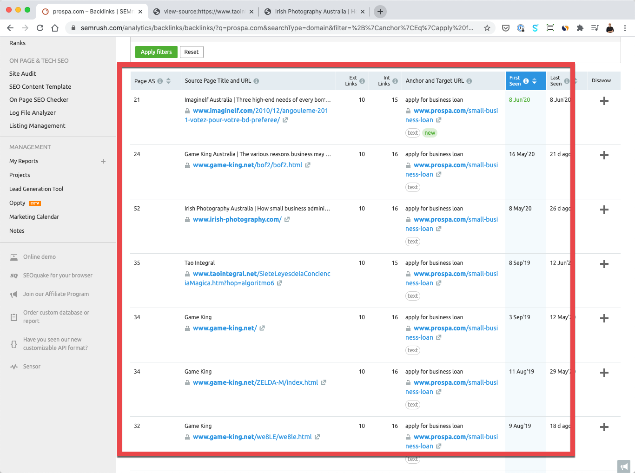The height and width of the screenshot is (473, 635).
Task: Open external icon beside www.game-king.net/ link
Action: (x=262, y=328)
